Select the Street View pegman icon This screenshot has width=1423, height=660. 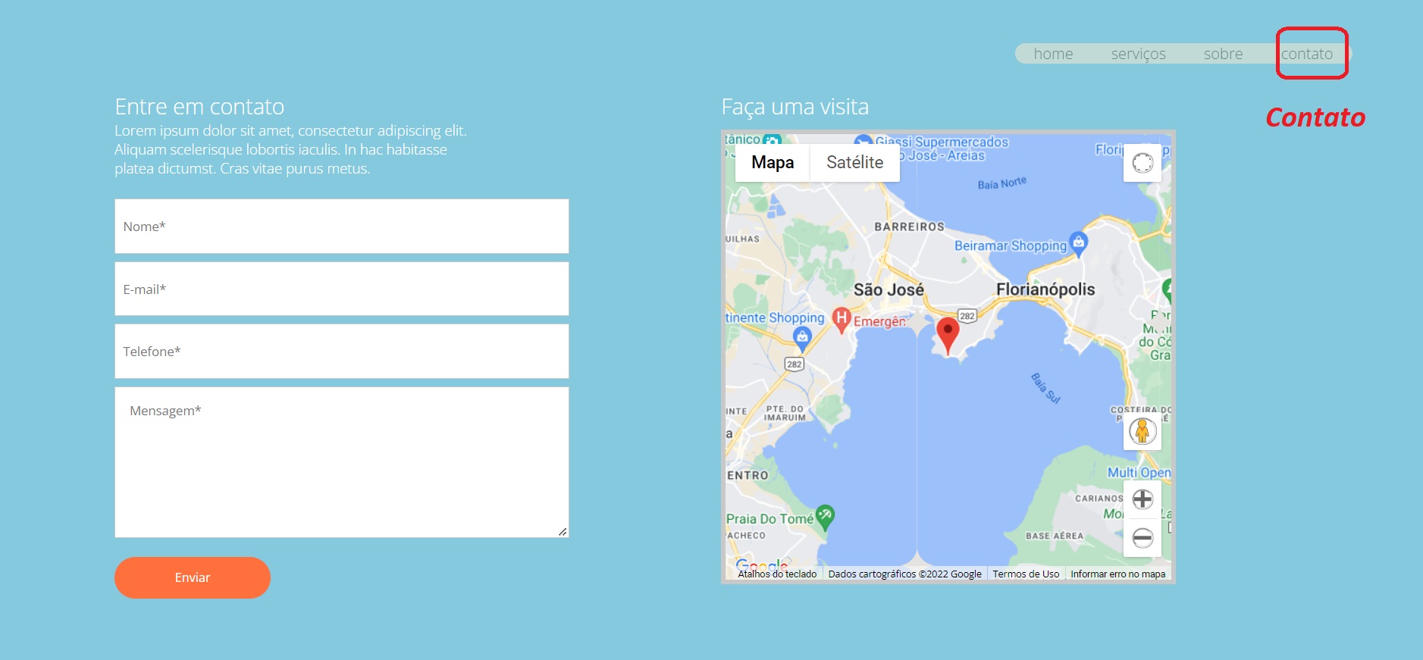[1142, 431]
